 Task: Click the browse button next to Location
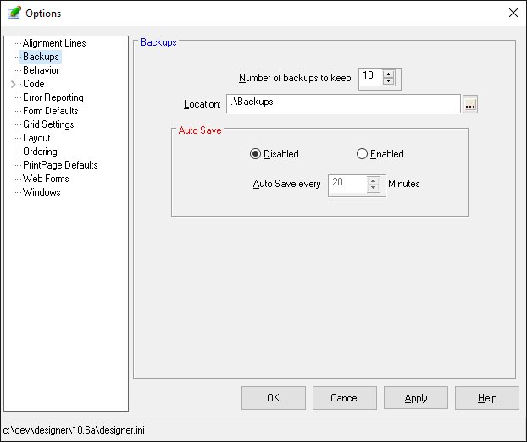coord(471,104)
